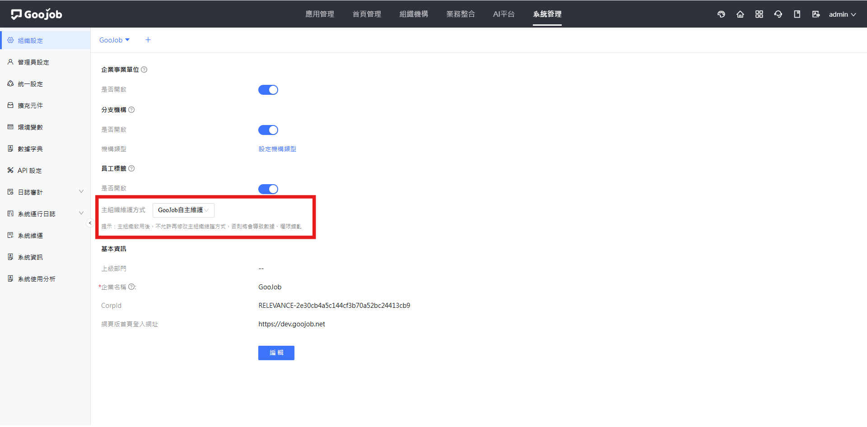Click the hint text starting with 提示
Viewport: 867px width, 427px height.
(x=201, y=227)
